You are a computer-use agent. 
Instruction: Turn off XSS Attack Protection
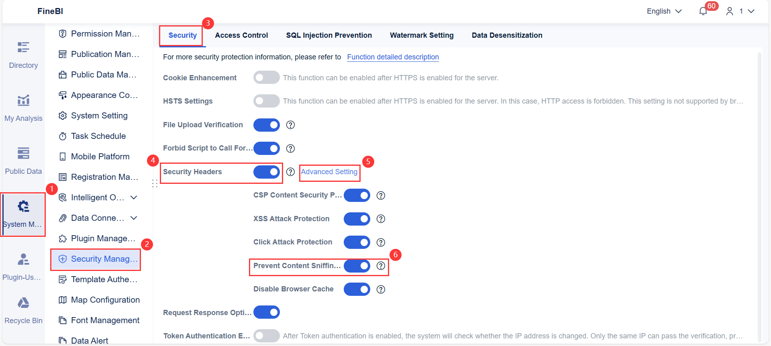tap(357, 219)
